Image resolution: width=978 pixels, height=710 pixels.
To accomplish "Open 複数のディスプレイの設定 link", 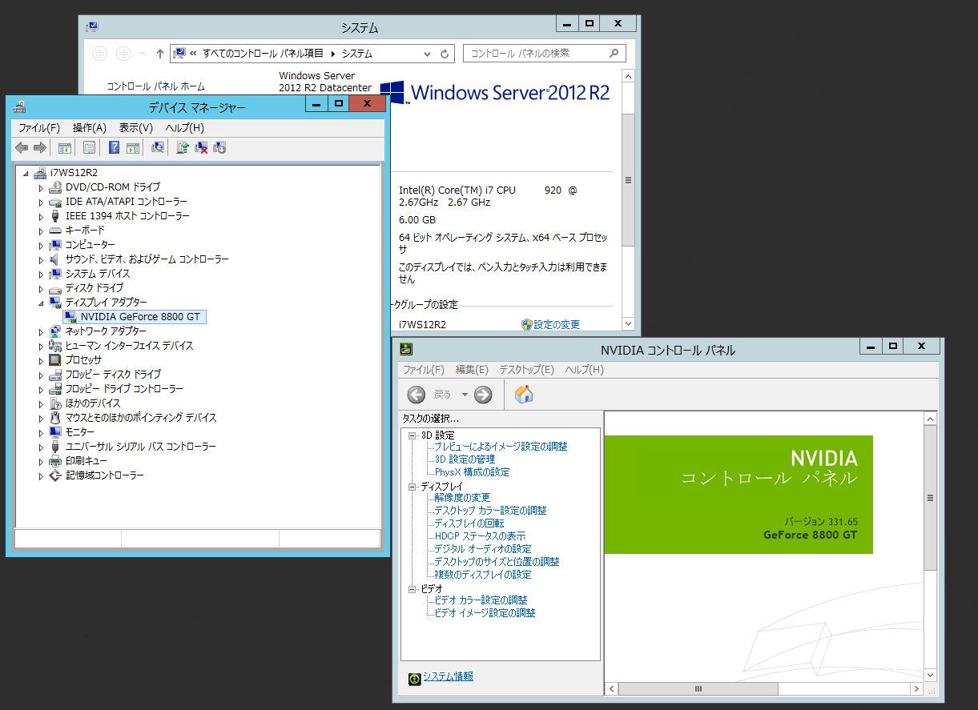I will pyautogui.click(x=482, y=575).
